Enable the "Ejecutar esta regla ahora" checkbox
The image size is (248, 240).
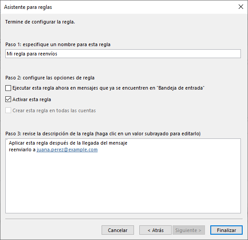point(8,88)
